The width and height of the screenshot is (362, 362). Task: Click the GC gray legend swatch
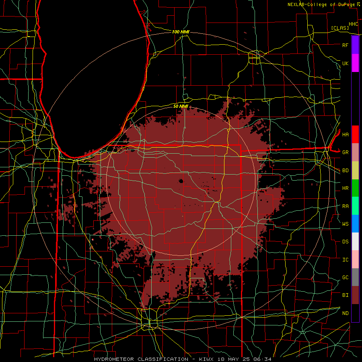[x=355, y=277]
